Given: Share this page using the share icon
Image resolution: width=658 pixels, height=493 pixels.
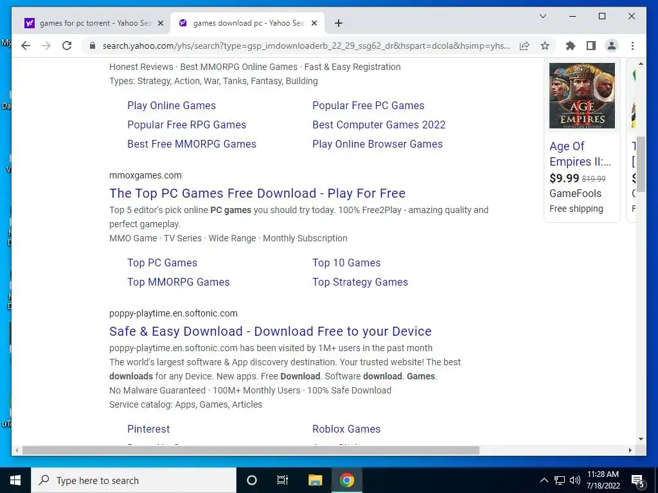Looking at the screenshot, I should (524, 46).
